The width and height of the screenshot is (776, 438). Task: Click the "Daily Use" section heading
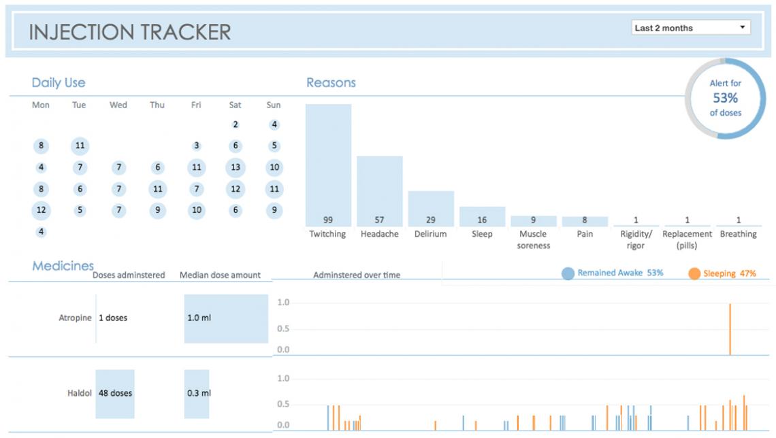(x=59, y=83)
